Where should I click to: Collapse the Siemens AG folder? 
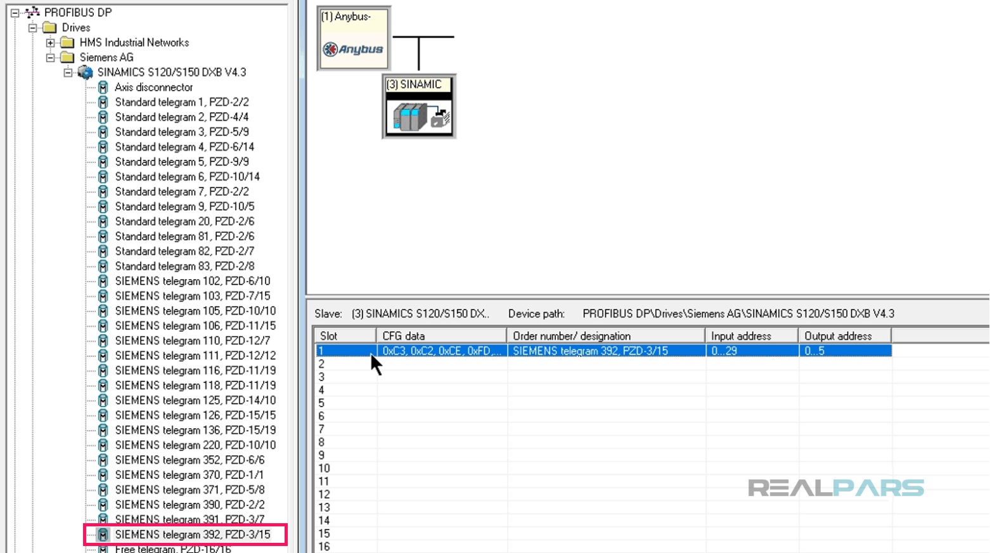51,58
